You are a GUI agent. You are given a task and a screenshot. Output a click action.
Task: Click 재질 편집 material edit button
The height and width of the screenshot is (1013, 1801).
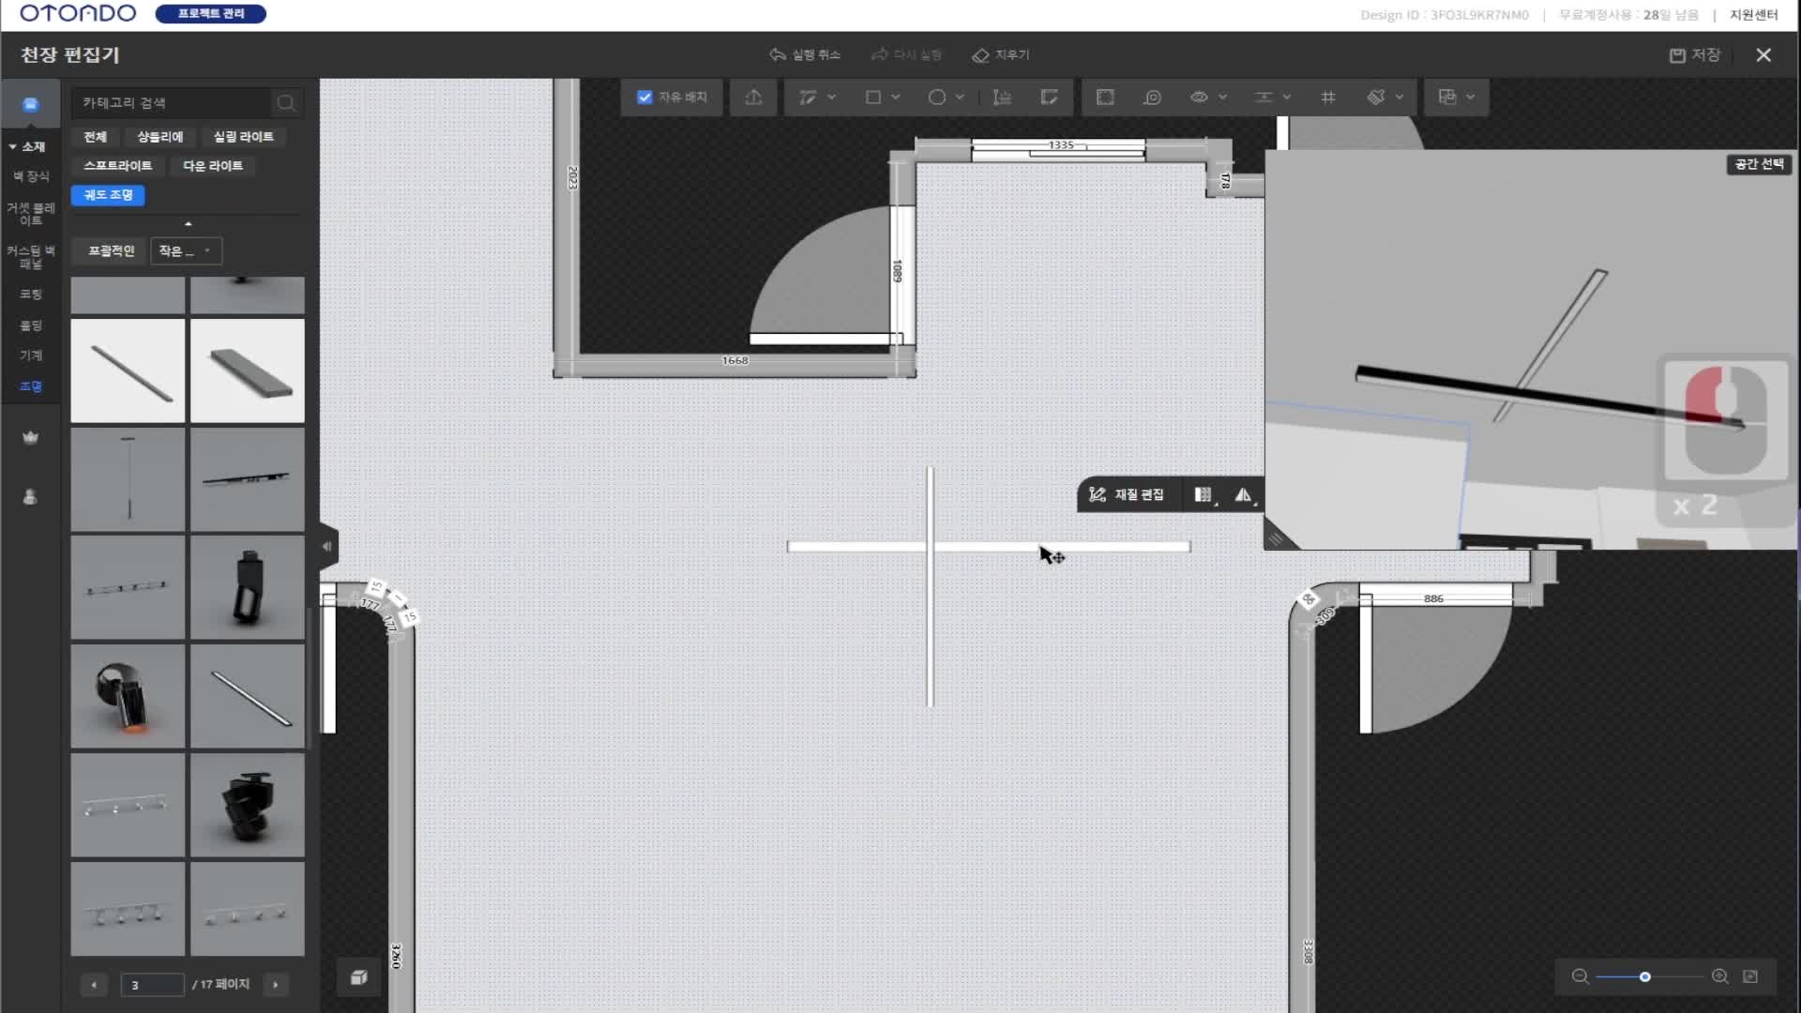click(1127, 494)
